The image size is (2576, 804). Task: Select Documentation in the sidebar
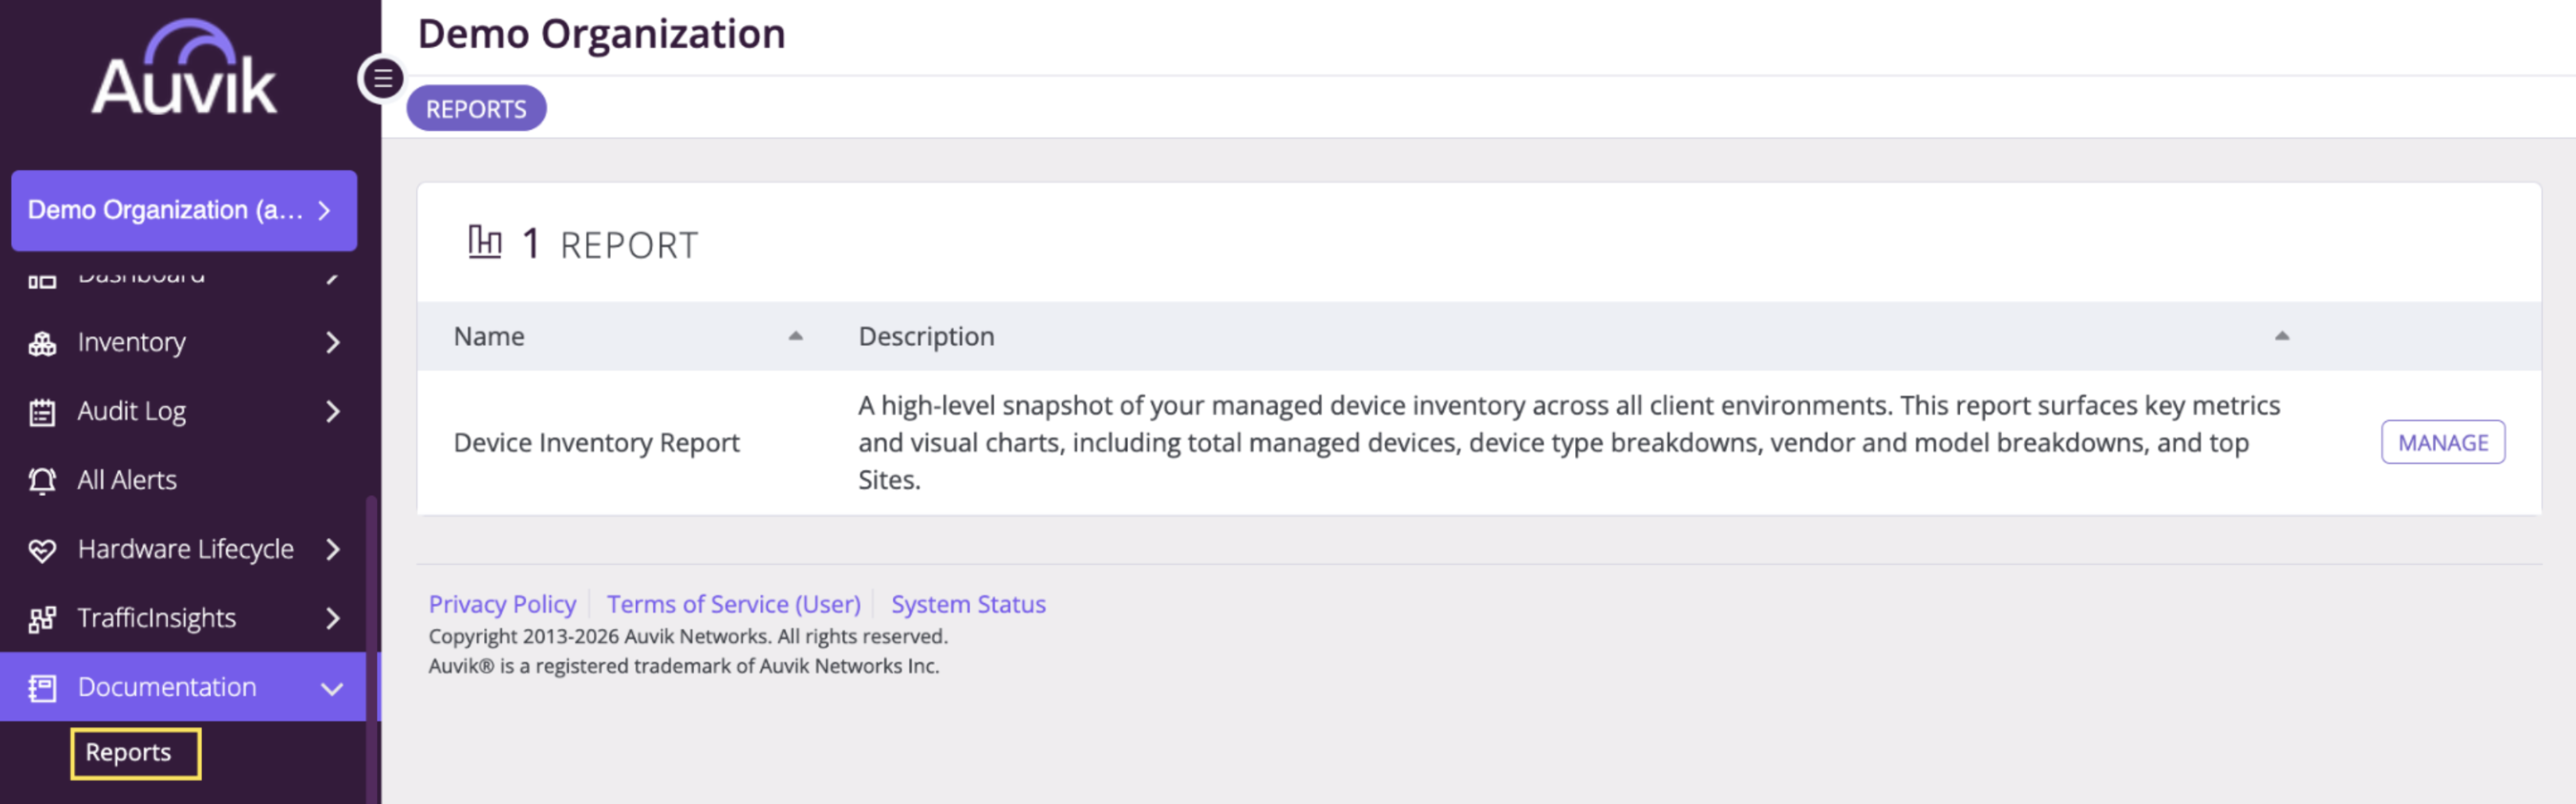[184, 687]
